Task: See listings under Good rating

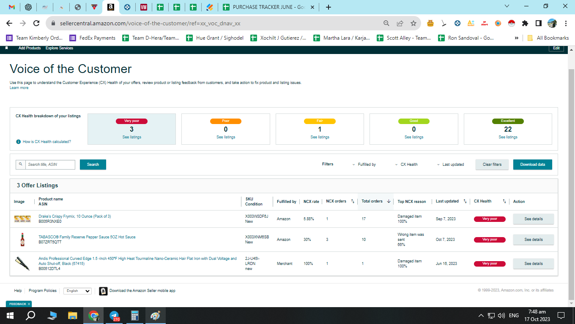Action: [x=414, y=137]
